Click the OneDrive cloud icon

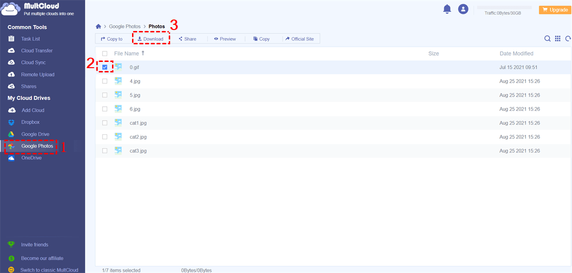(11, 158)
